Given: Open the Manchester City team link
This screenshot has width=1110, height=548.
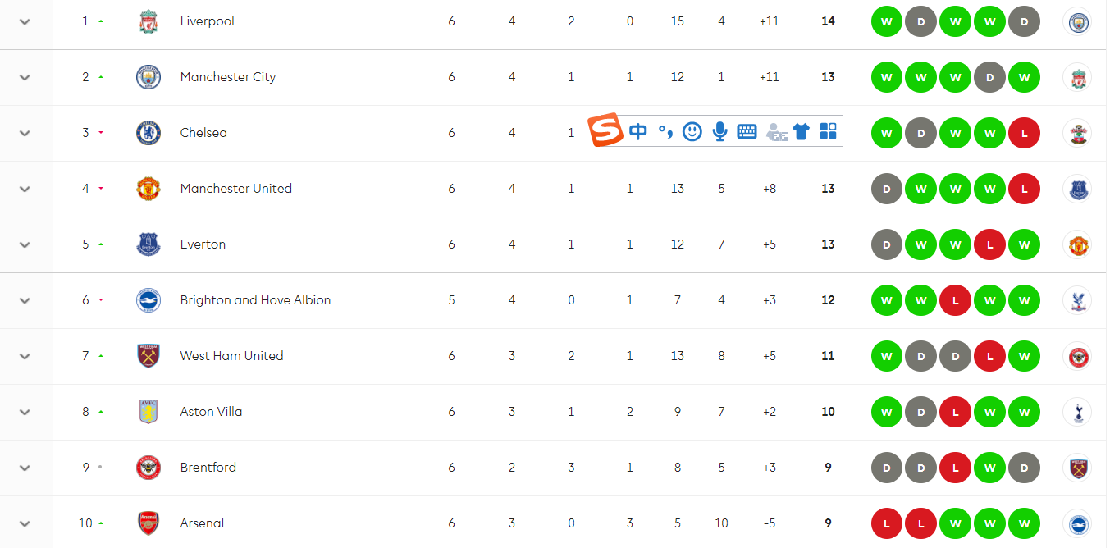Looking at the screenshot, I should point(227,77).
